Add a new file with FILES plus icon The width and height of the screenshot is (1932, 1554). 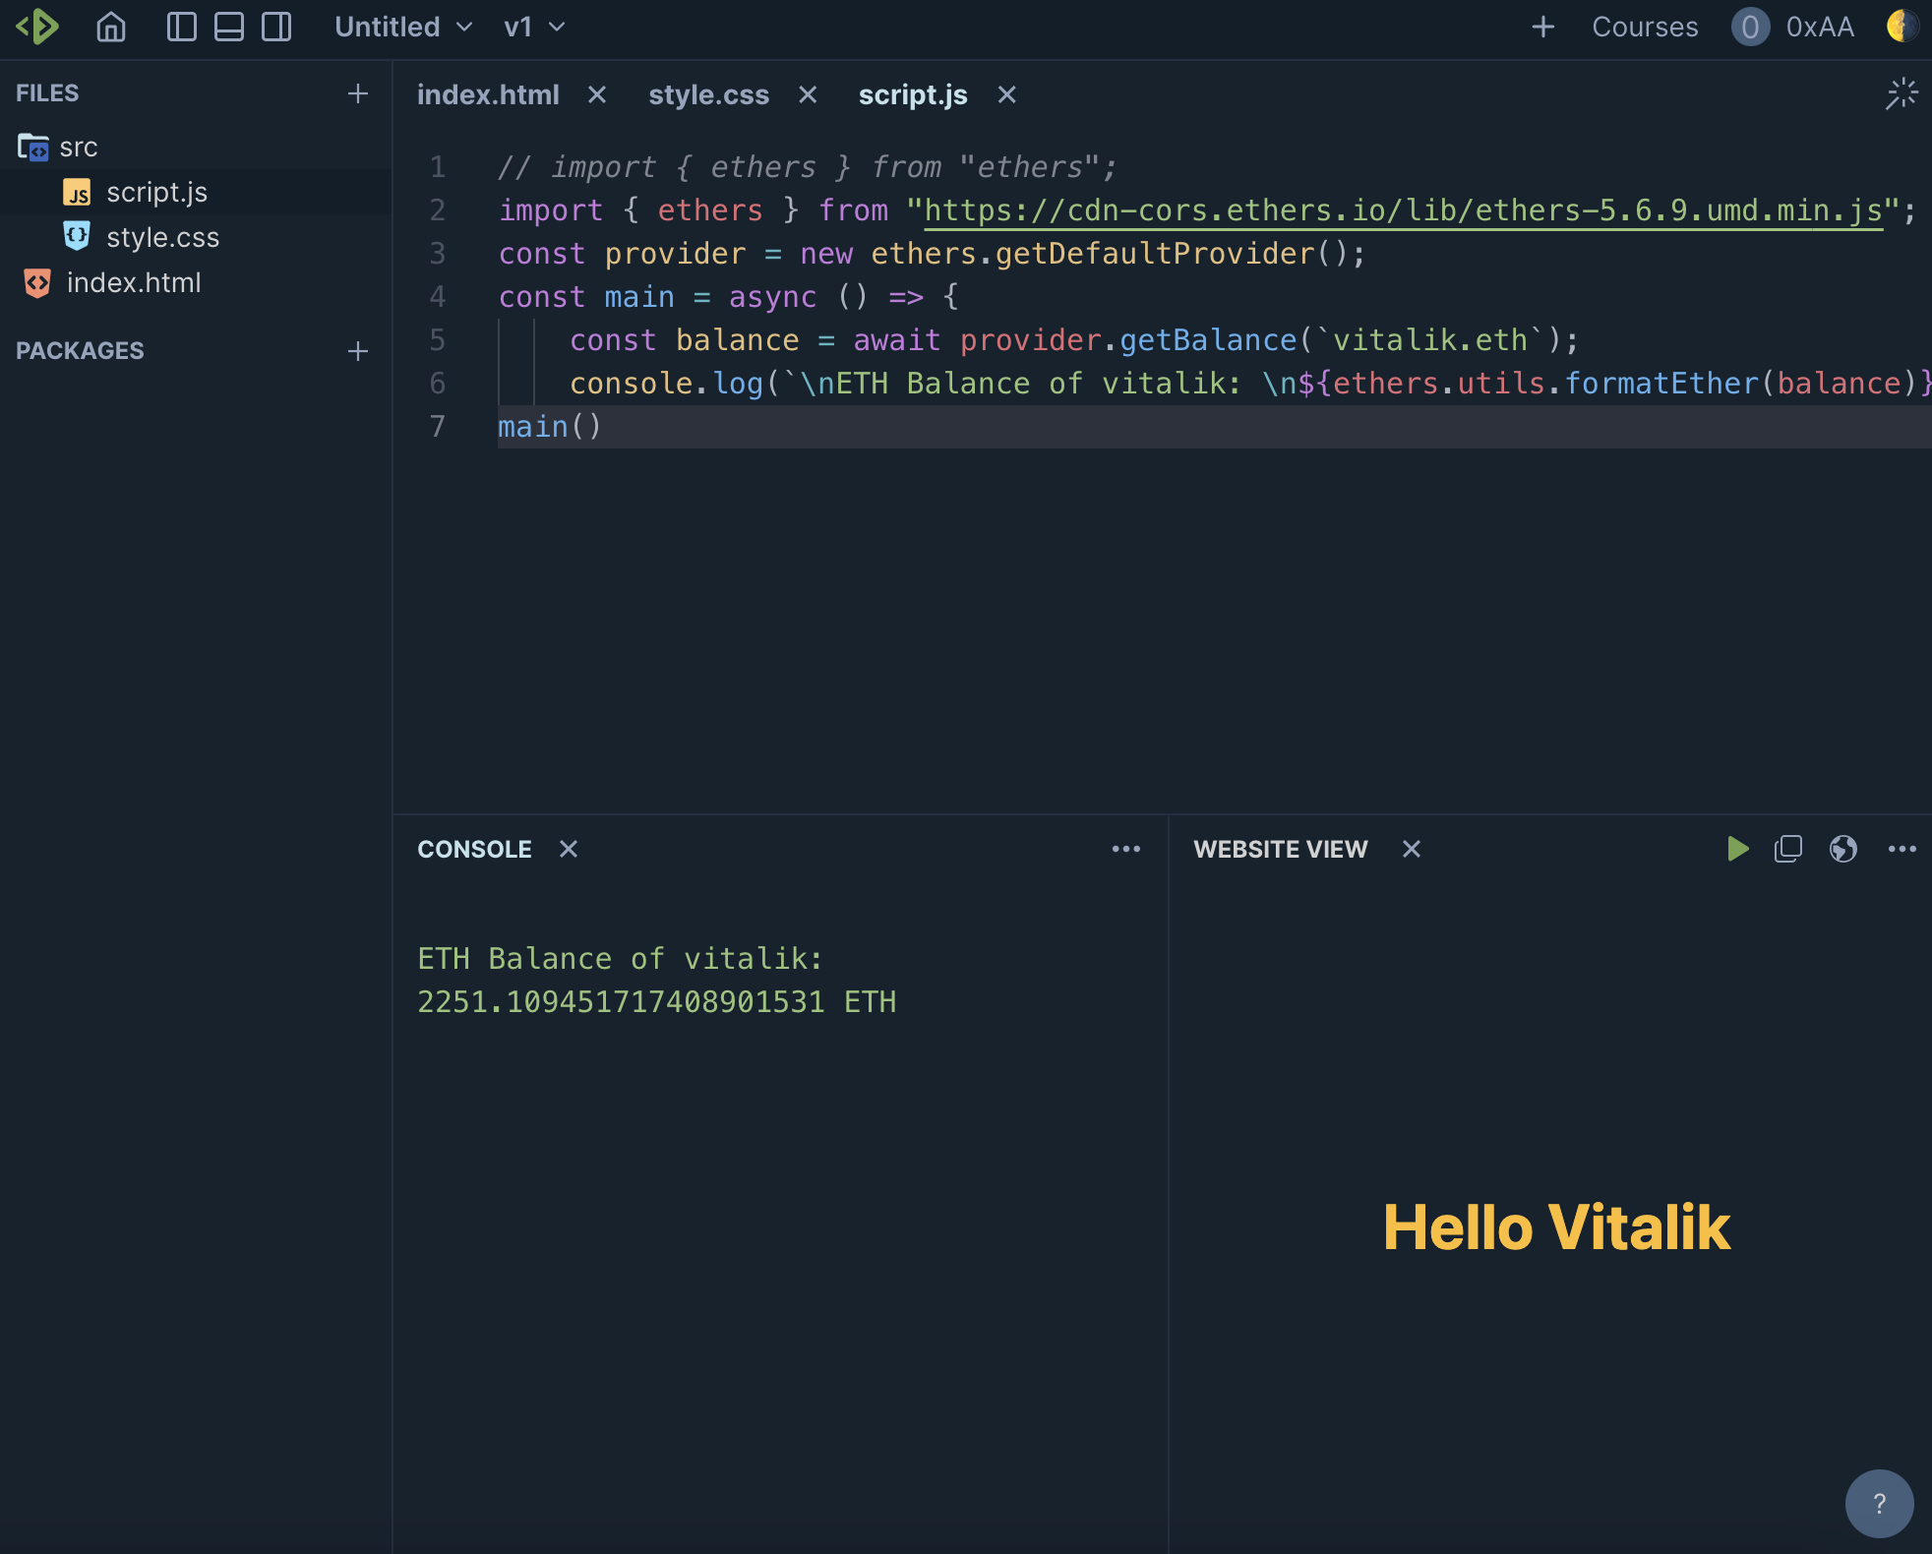[358, 93]
